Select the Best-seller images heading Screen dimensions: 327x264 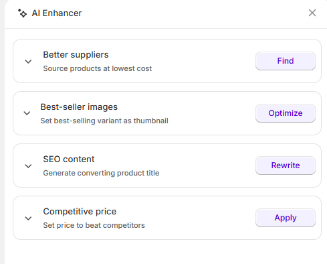79,107
